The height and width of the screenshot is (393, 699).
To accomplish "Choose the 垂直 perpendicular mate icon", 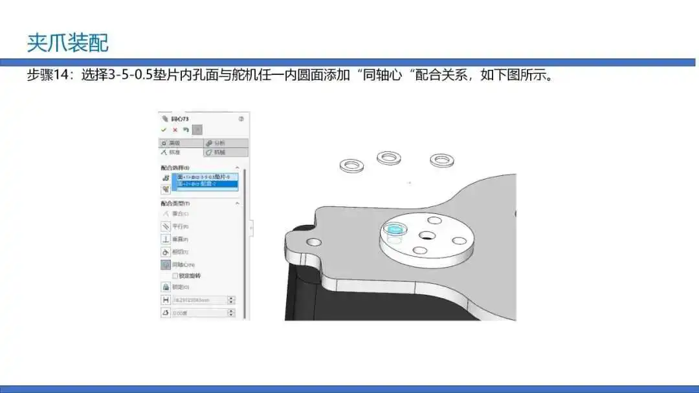I will tap(166, 239).
